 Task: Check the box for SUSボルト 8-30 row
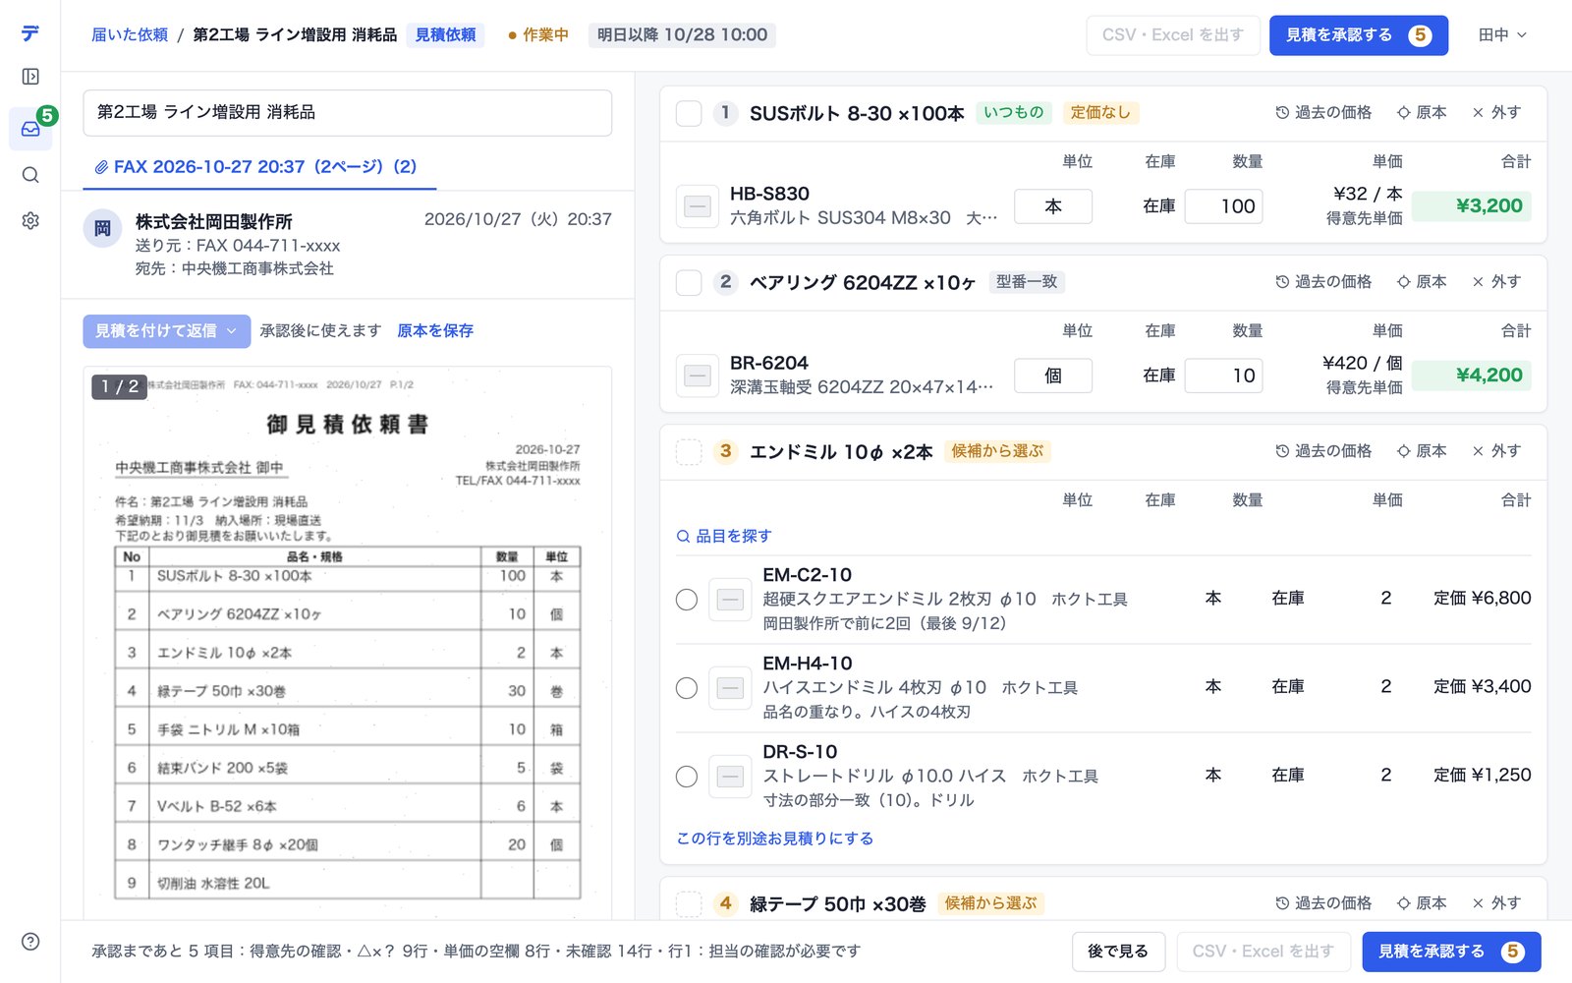pos(689,113)
